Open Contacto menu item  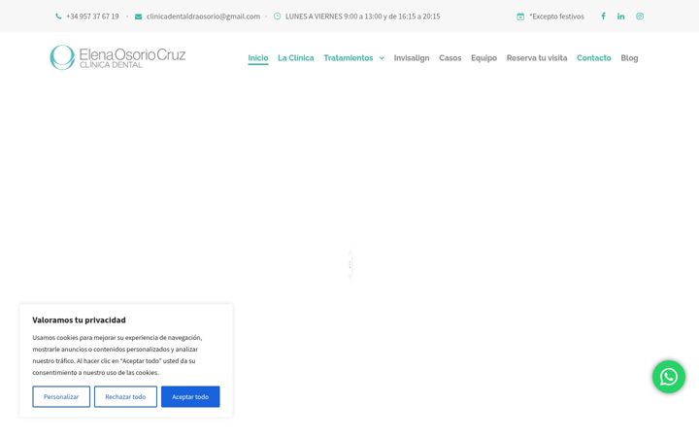click(x=594, y=58)
